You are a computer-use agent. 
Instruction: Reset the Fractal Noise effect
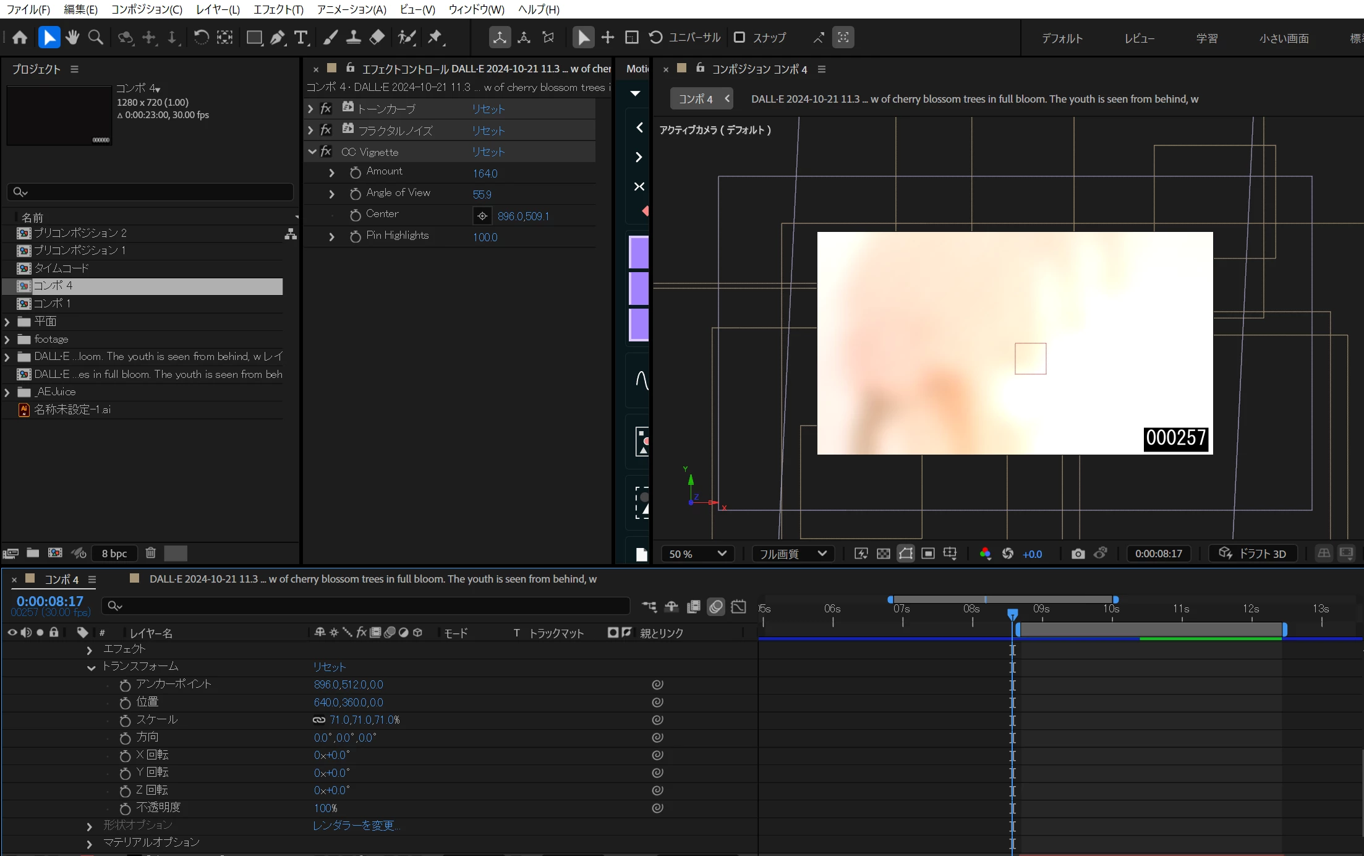click(488, 131)
